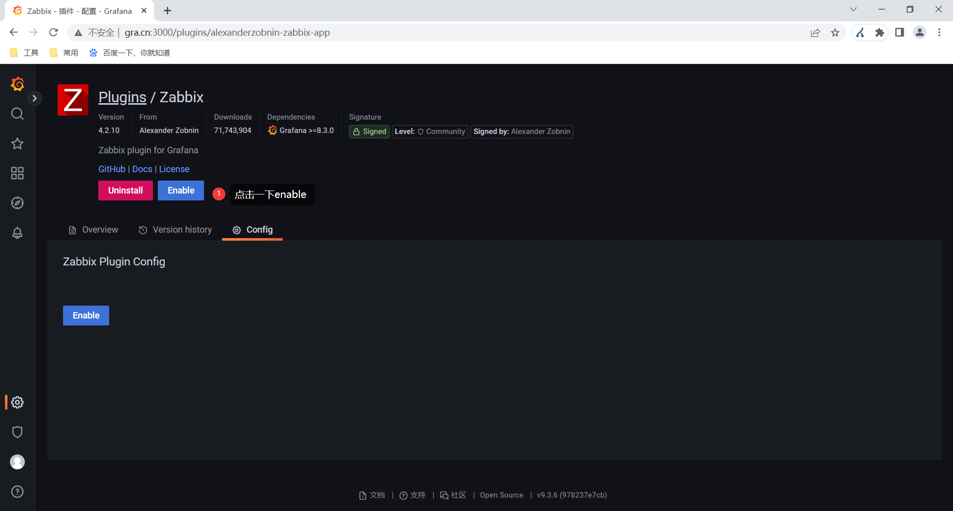Click the share page icon in address bar

tap(815, 33)
